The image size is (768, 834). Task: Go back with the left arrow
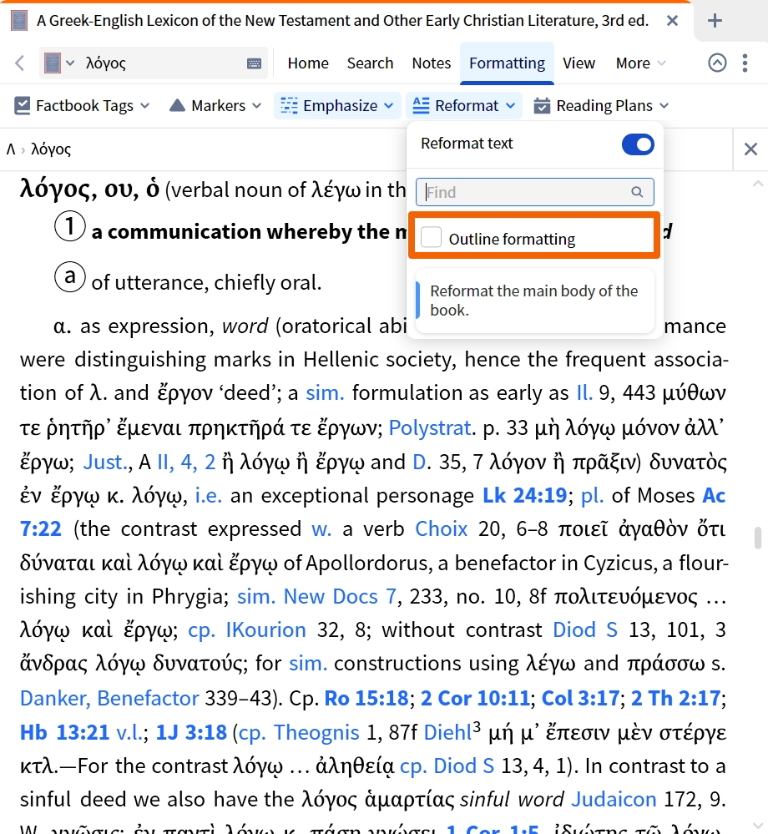(x=20, y=63)
